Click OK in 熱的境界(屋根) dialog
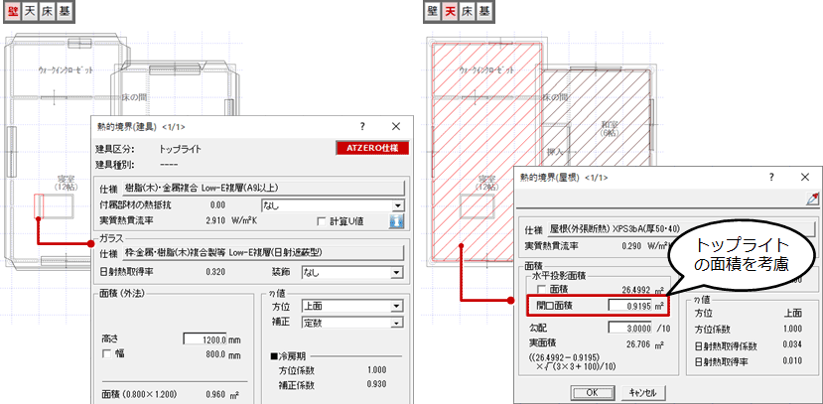 point(592,392)
